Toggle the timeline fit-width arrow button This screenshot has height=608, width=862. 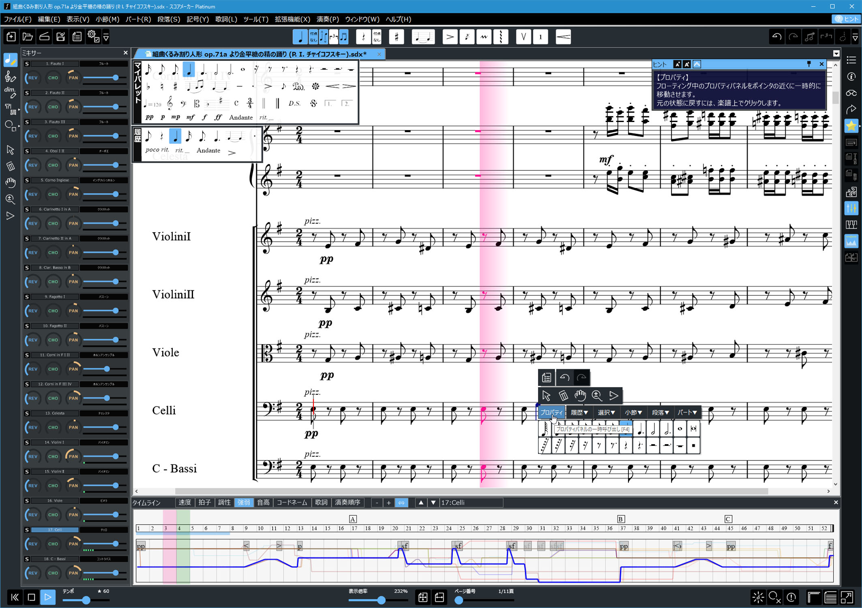(401, 503)
